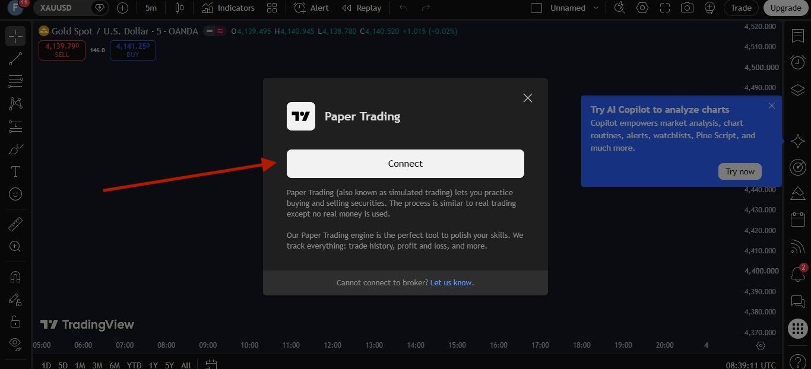The width and height of the screenshot is (811, 369).
Task: Add symbol with plus circle icon
Action: coord(122,8)
